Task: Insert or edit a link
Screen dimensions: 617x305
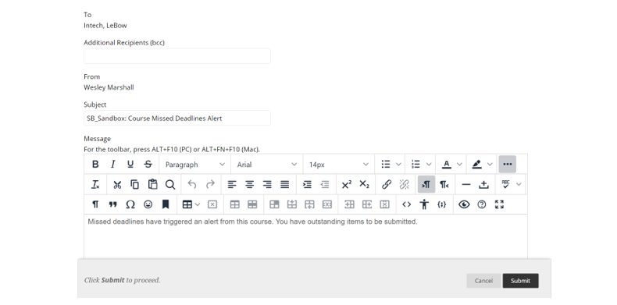Action: [x=387, y=184]
